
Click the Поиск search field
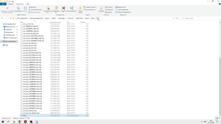(200, 18)
